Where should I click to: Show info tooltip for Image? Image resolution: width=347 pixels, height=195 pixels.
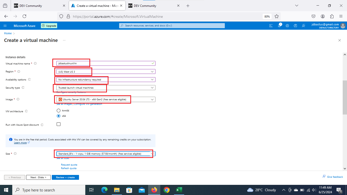pyautogui.click(x=18, y=99)
